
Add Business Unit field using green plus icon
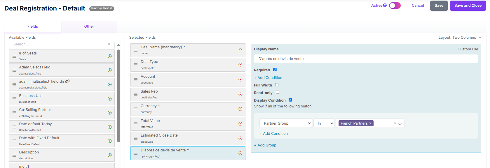(110, 99)
